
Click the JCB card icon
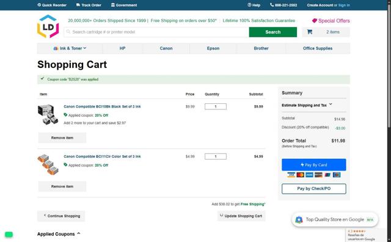[337, 175]
